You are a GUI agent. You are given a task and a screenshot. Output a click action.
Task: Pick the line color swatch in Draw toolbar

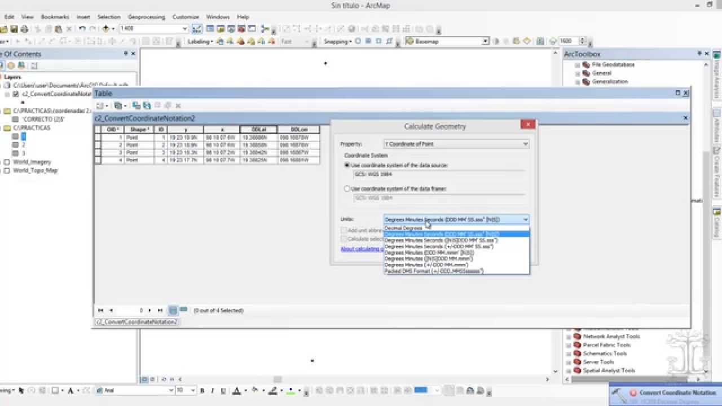[x=273, y=390]
